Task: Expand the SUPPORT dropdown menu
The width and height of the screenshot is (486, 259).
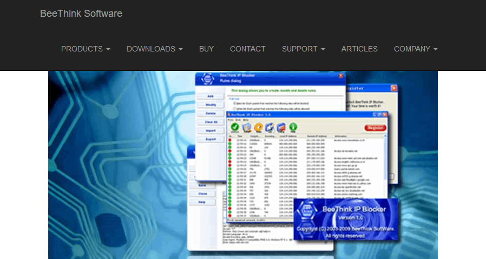Action: click(x=304, y=49)
